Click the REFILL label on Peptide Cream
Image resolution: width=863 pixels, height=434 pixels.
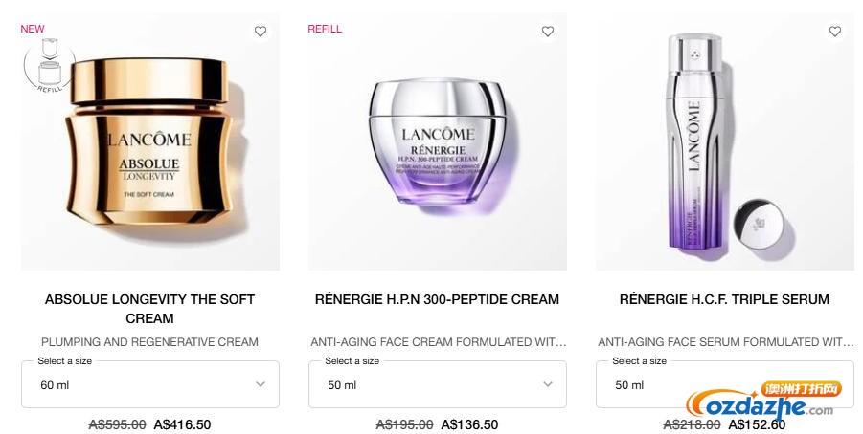[325, 29]
